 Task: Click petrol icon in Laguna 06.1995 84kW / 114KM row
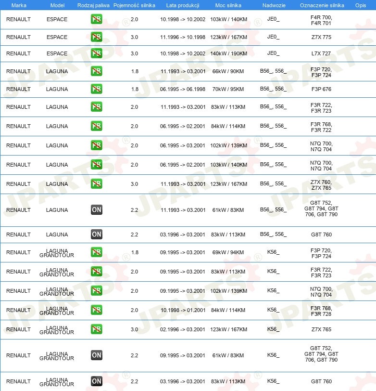[97, 126]
